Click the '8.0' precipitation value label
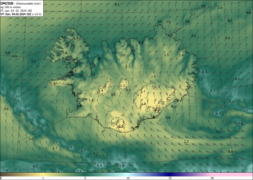The width and height of the screenshot is (253, 180). pos(99,166)
